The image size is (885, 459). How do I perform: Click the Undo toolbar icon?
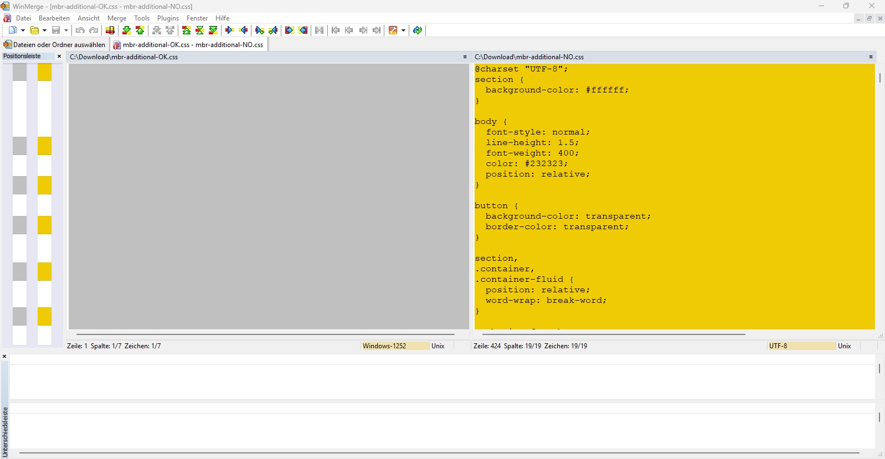[80, 30]
